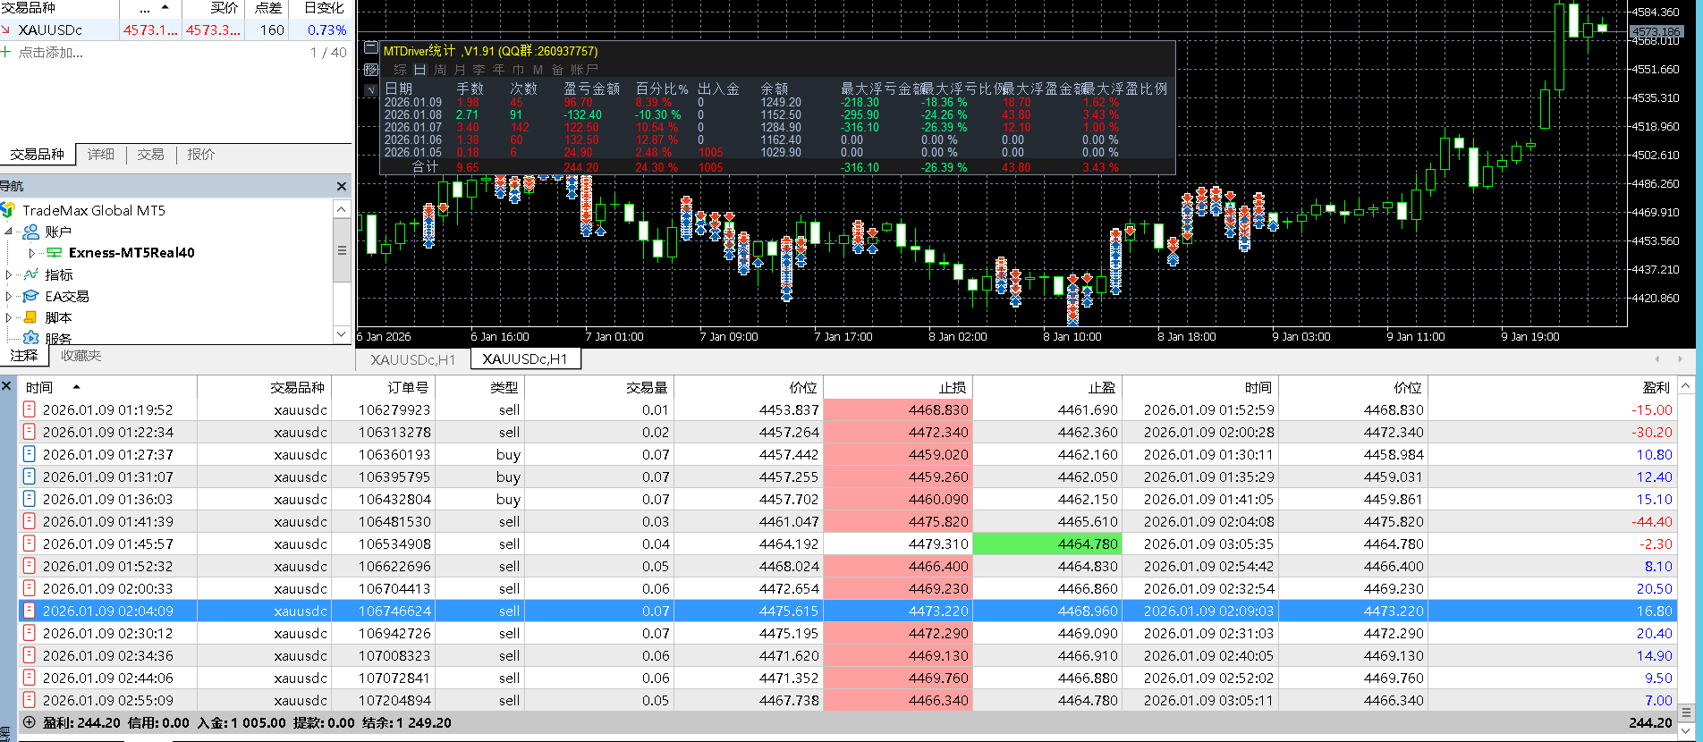Expand the 指标 tree node
Image resolution: width=1703 pixels, height=742 pixels.
[x=9, y=274]
